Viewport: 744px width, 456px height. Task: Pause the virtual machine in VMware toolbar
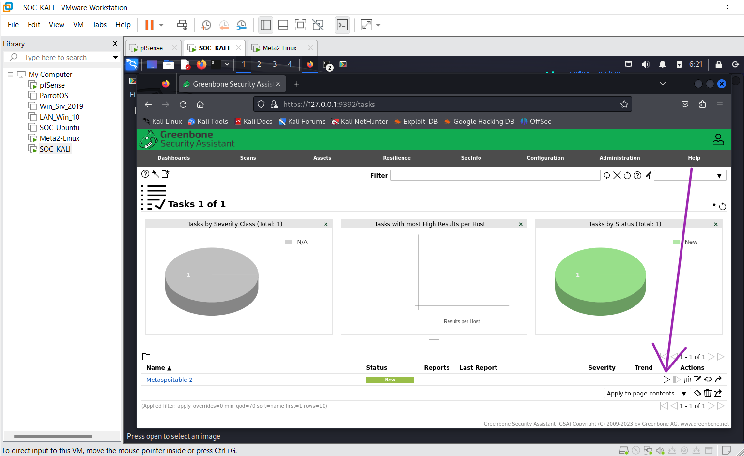click(149, 25)
